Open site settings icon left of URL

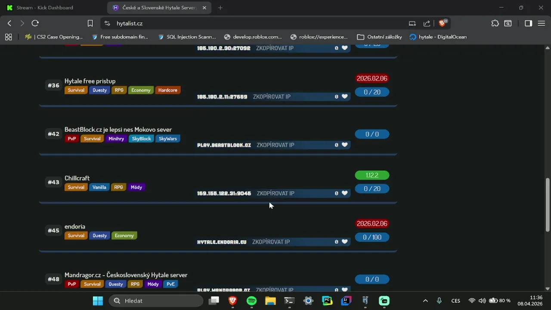[108, 23]
